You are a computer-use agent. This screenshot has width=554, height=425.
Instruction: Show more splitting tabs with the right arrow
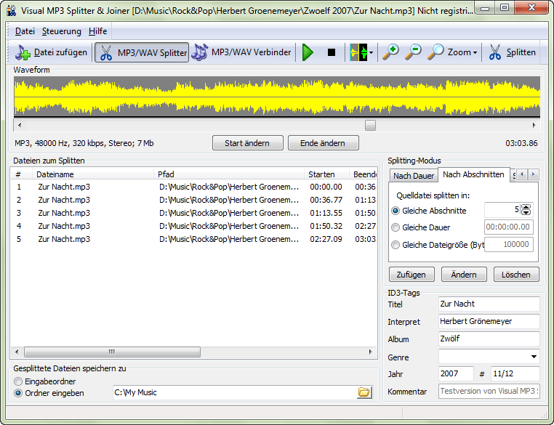533,174
